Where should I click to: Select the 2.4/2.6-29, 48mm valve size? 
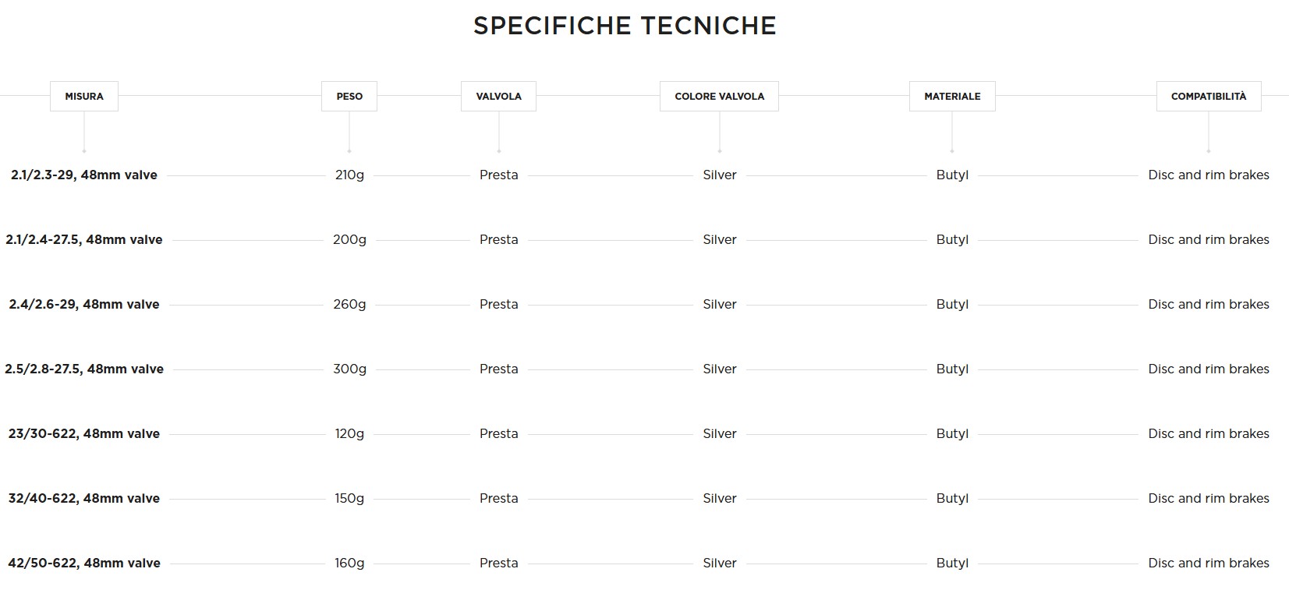[84, 305]
